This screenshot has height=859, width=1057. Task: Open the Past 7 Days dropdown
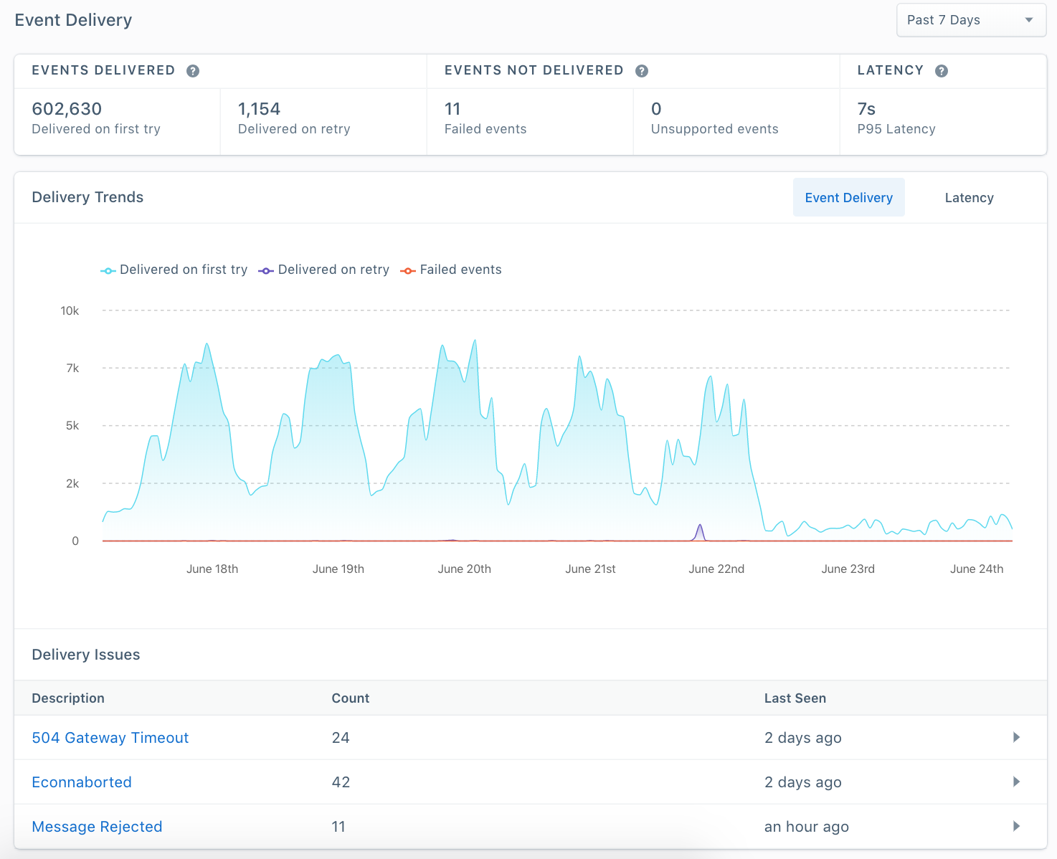point(970,19)
